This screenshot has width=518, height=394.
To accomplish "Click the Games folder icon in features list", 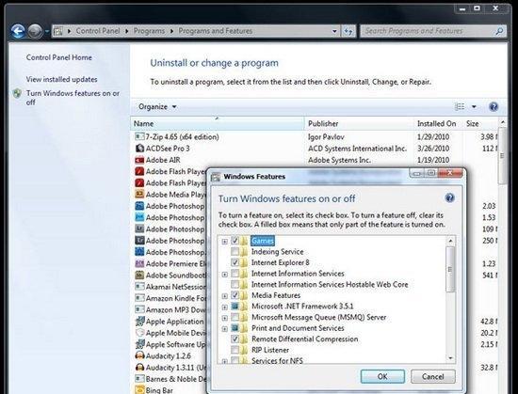I will tap(245, 241).
